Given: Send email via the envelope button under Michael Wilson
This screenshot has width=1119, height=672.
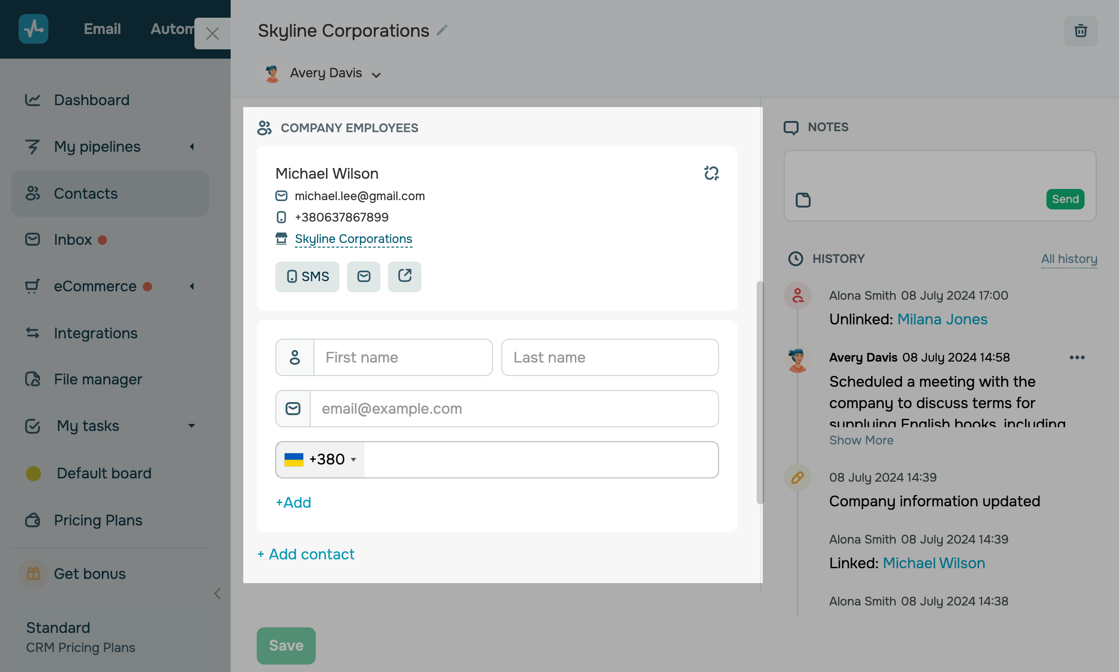Looking at the screenshot, I should [x=364, y=276].
